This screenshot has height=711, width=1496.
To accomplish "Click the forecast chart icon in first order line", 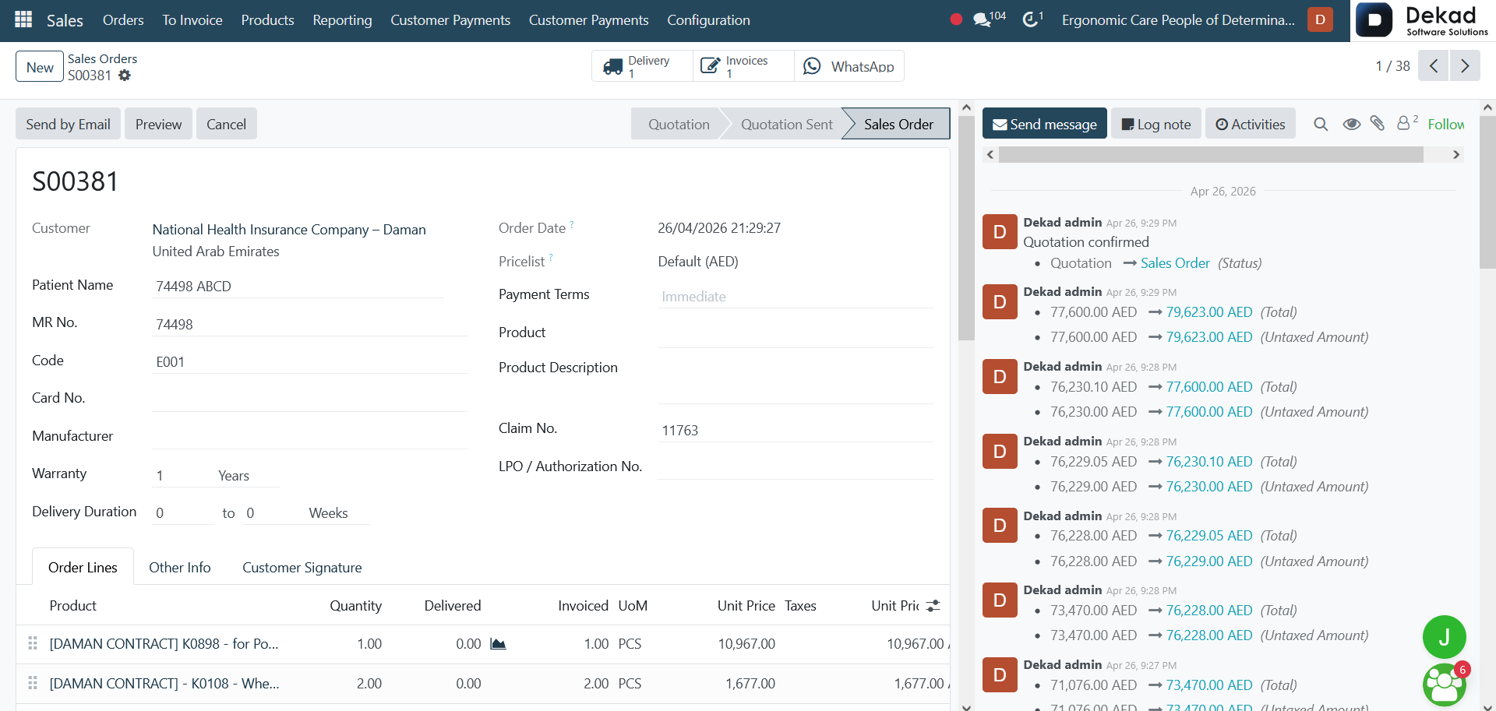I will click(498, 644).
